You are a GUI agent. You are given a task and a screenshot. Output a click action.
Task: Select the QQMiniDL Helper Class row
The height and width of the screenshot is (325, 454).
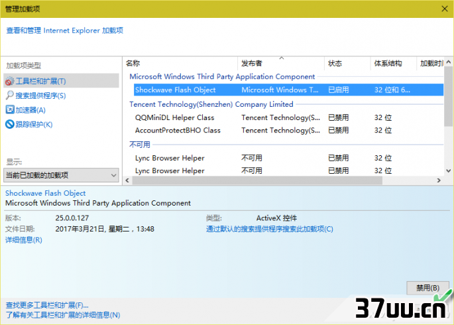[288, 117]
